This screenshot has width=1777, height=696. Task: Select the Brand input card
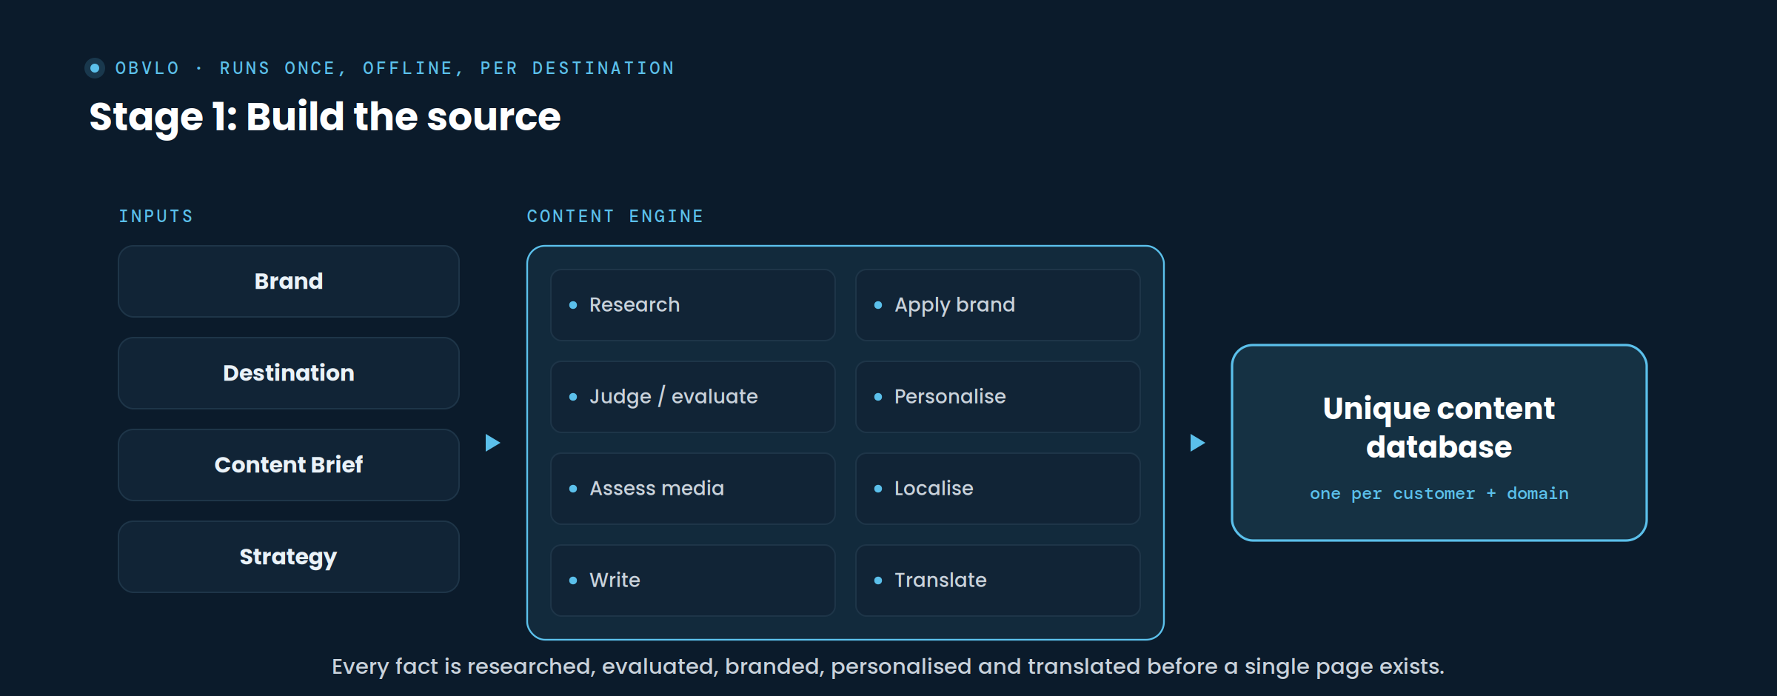pyautogui.click(x=289, y=281)
